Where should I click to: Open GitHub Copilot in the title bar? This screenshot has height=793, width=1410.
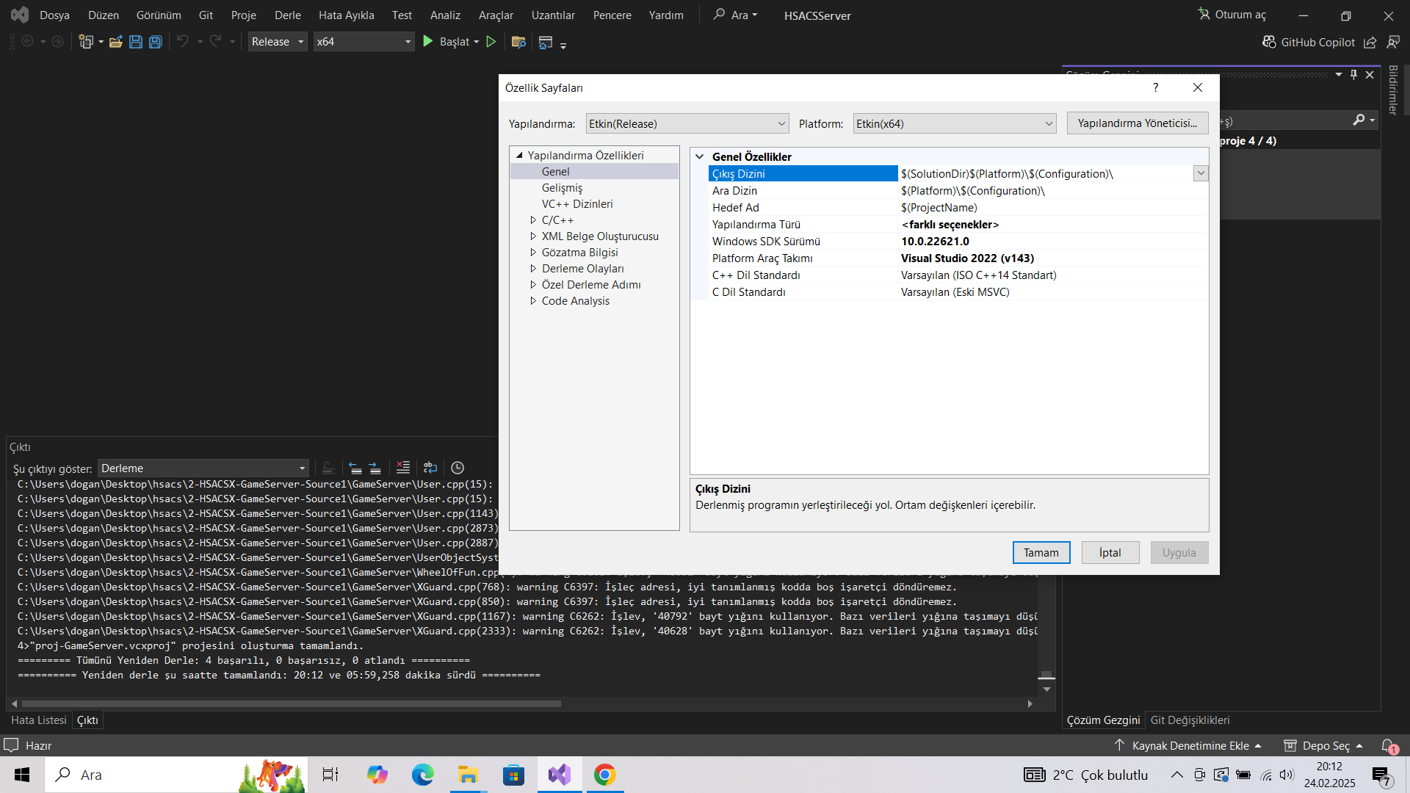click(1309, 43)
